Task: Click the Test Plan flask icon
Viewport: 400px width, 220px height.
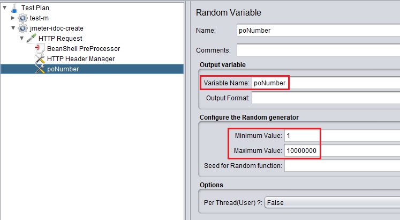Action: (14, 8)
